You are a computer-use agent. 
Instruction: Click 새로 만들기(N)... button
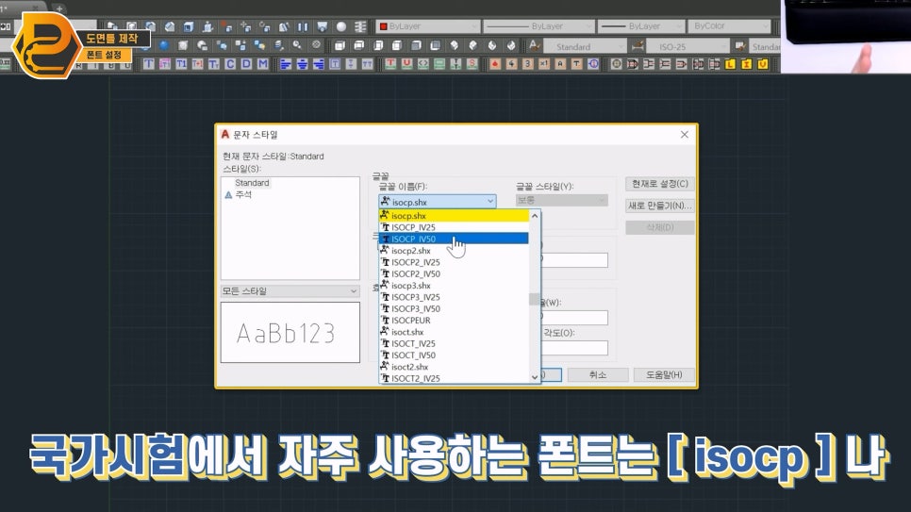[660, 206]
